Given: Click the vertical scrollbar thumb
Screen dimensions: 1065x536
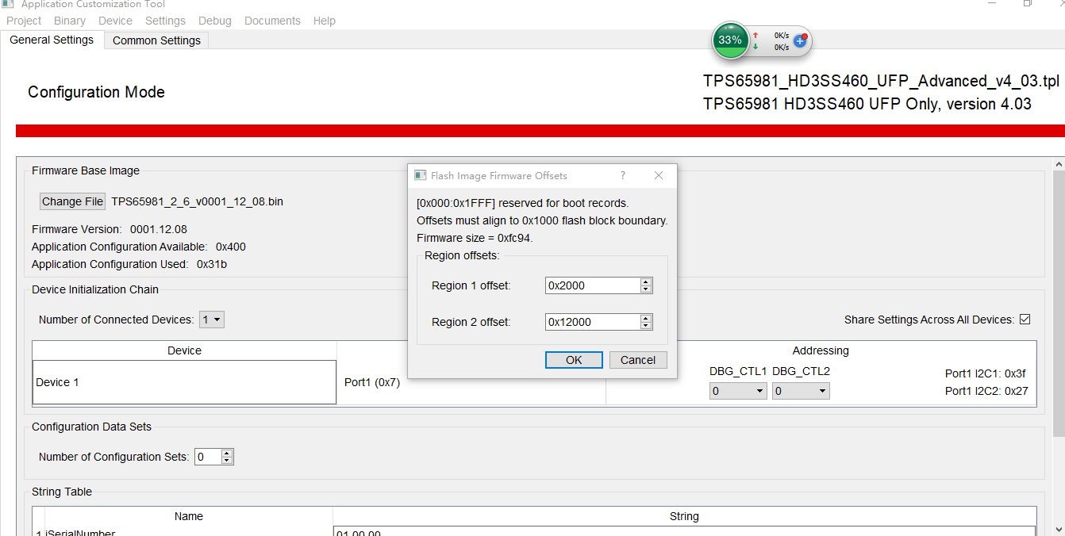Looking at the screenshot, I should (1059, 304).
